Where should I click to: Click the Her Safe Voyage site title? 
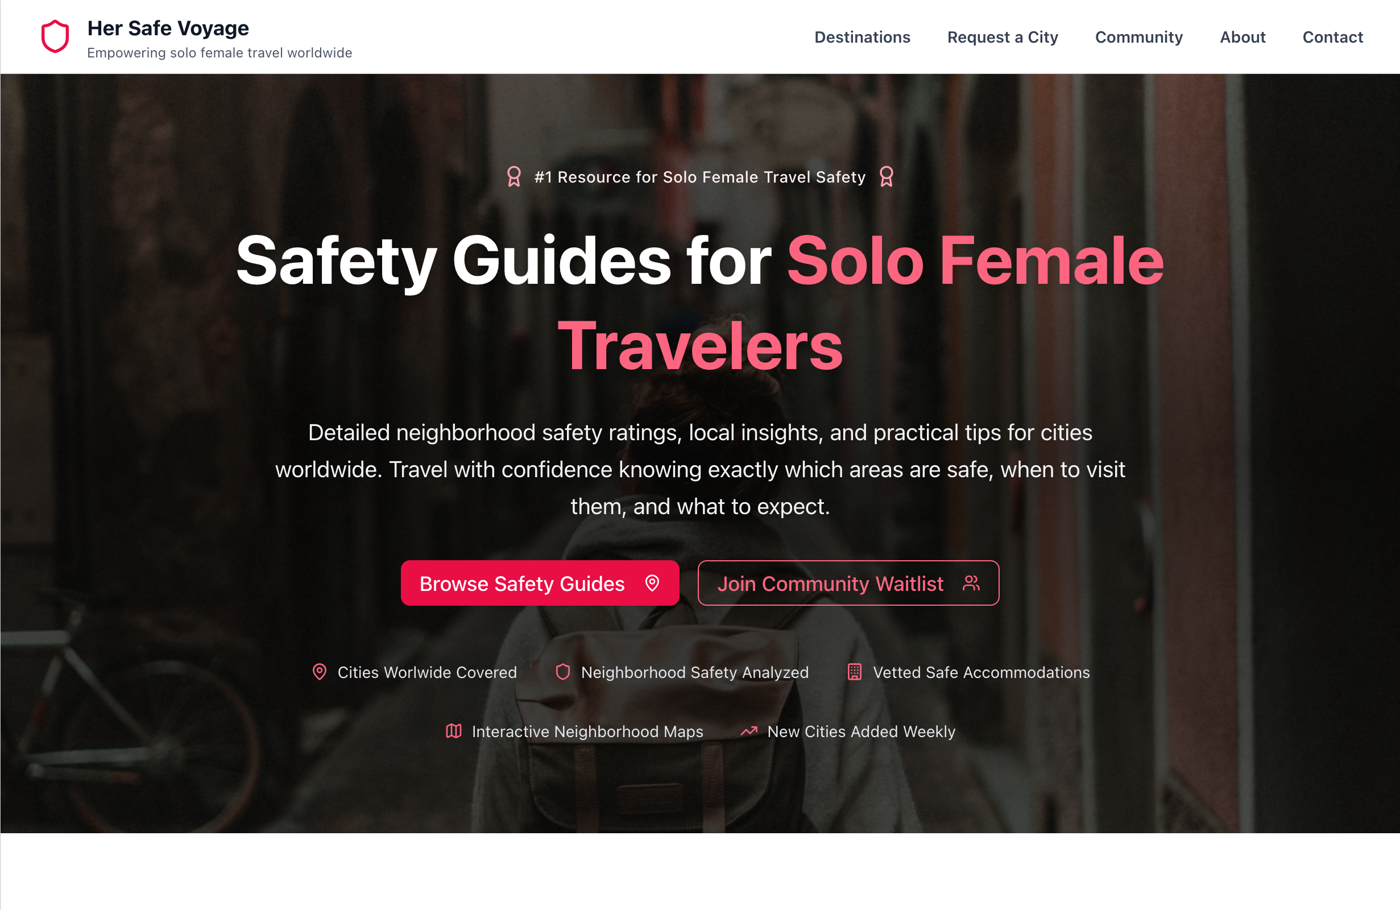pos(168,28)
